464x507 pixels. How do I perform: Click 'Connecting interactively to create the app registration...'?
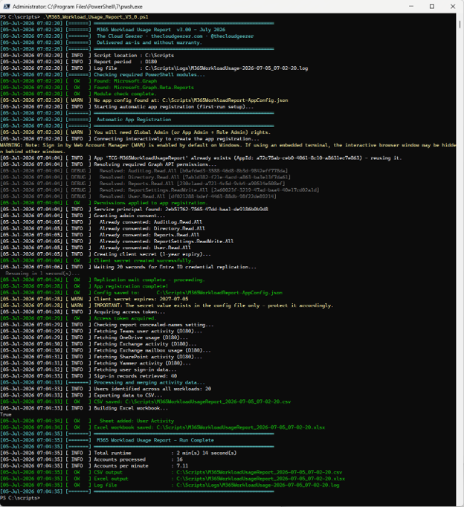176,139
